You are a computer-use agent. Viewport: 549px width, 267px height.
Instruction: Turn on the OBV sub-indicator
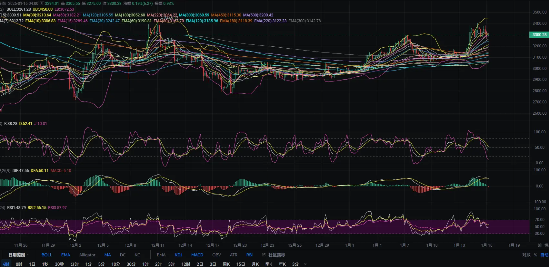[216, 255]
